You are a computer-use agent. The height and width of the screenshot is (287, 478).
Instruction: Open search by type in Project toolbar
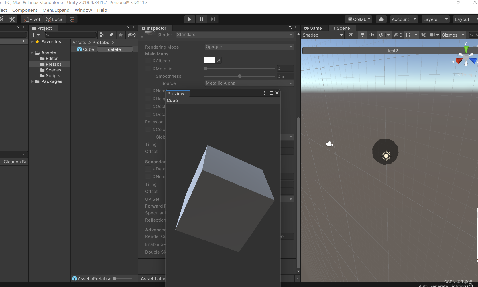pos(102,35)
